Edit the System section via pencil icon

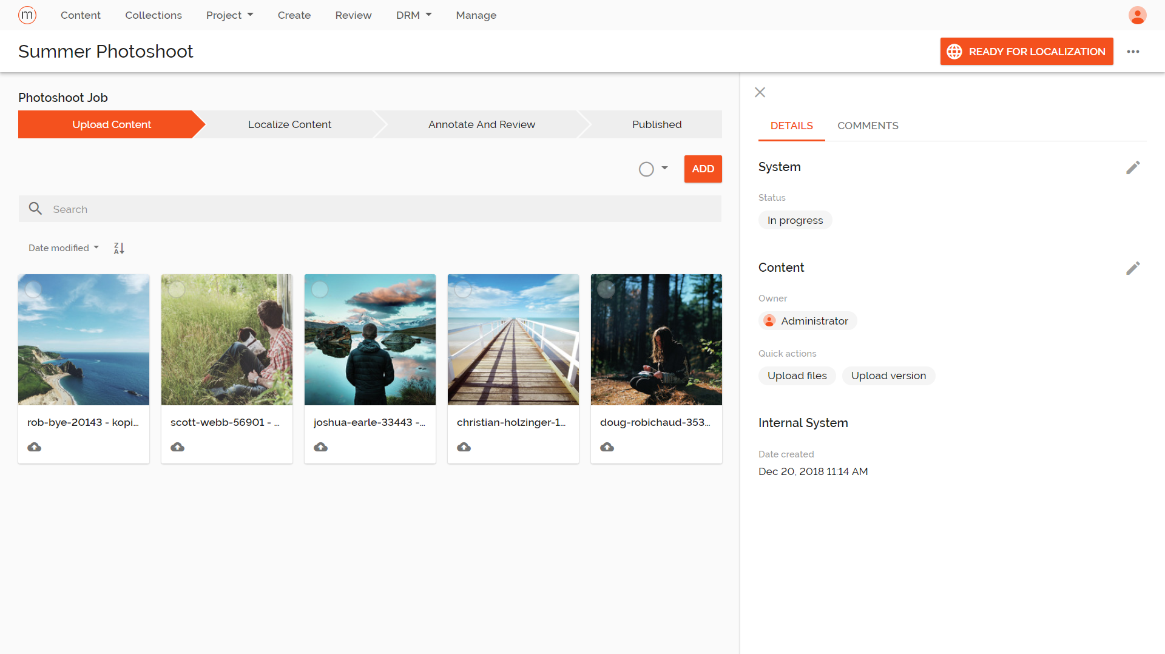pos(1133,167)
